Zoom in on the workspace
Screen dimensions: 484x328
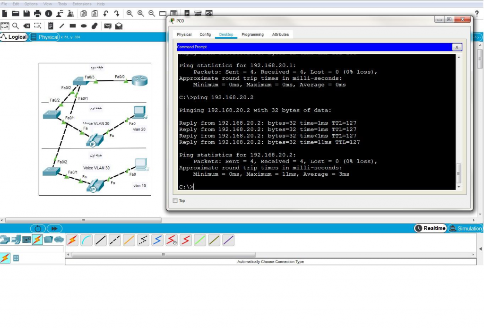[130, 14]
